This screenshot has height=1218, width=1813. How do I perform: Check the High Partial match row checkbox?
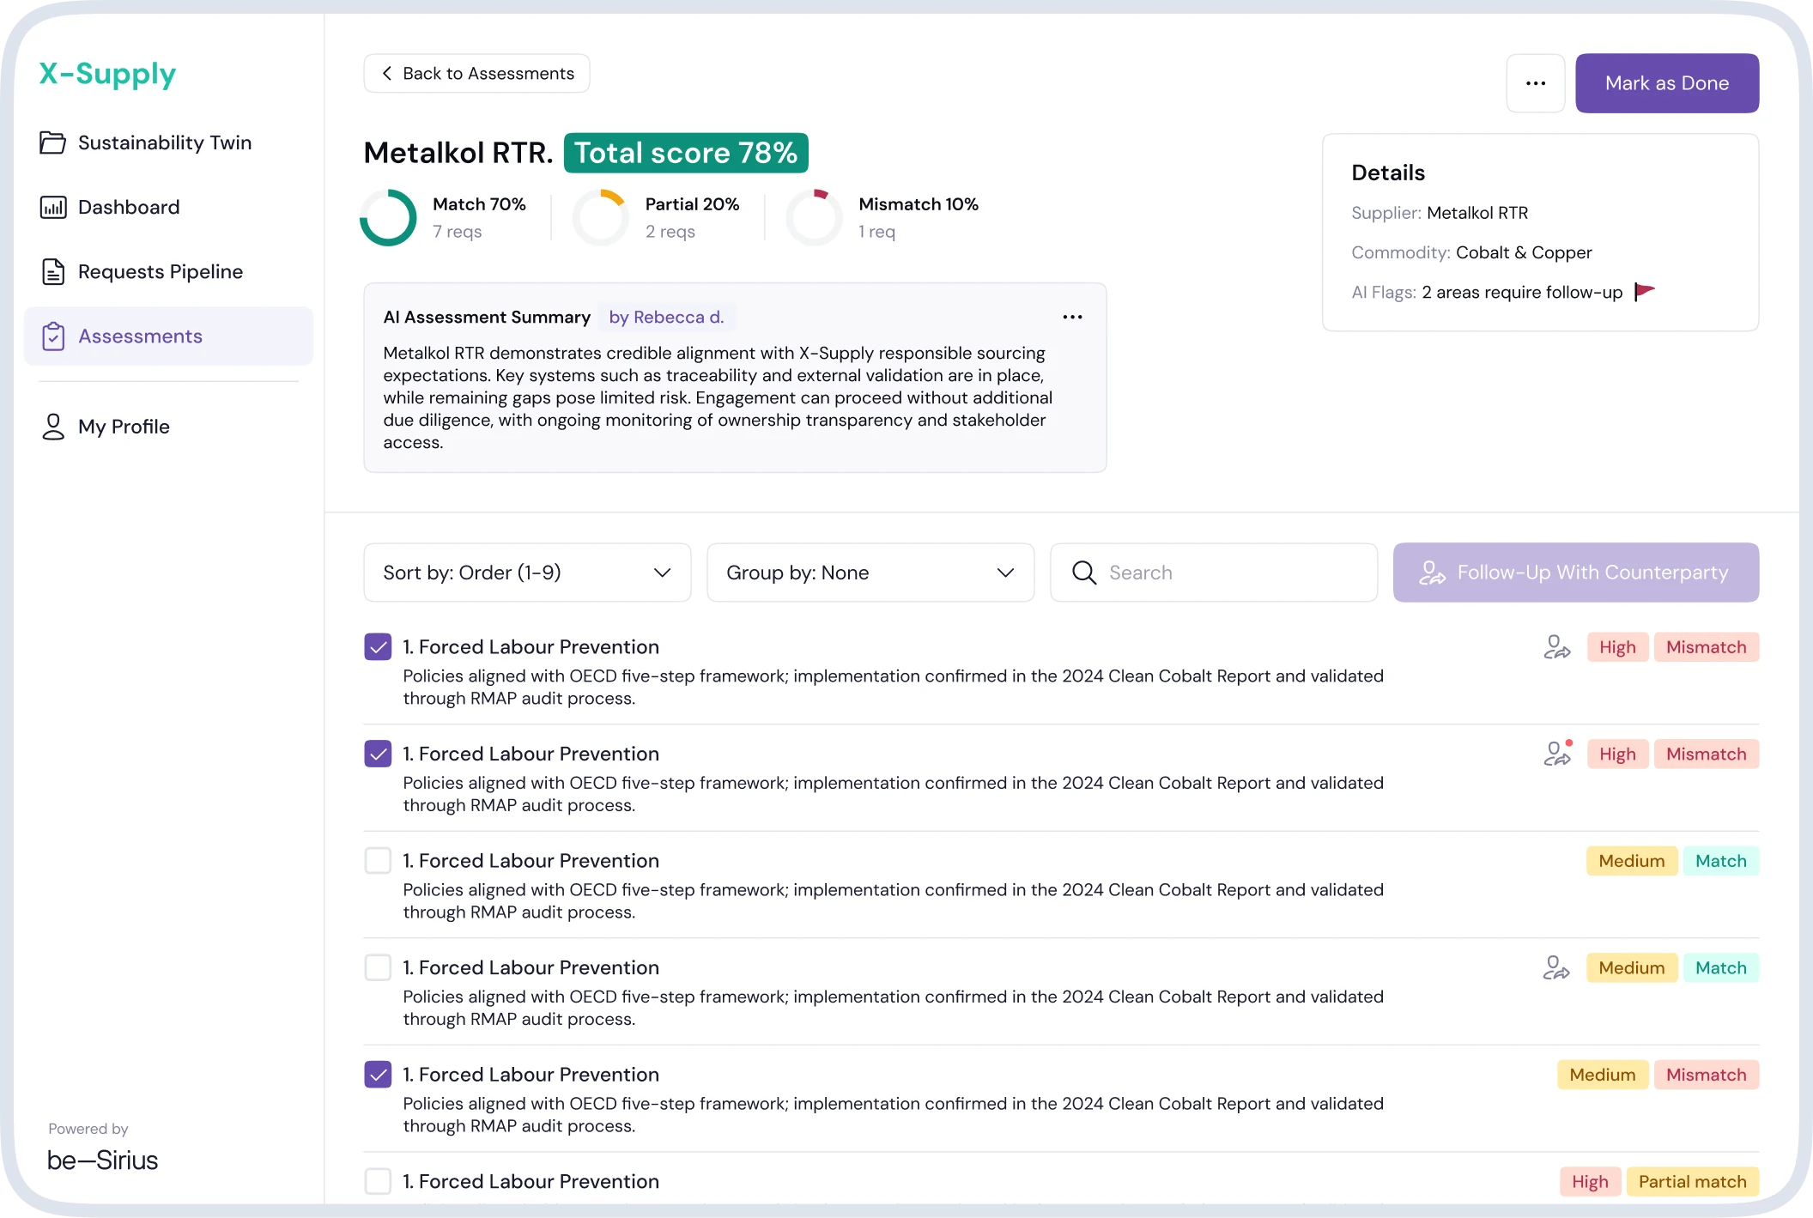point(378,1181)
